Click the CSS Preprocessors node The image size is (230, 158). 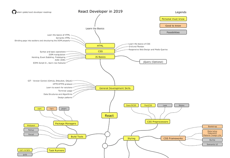click(x=158, y=122)
